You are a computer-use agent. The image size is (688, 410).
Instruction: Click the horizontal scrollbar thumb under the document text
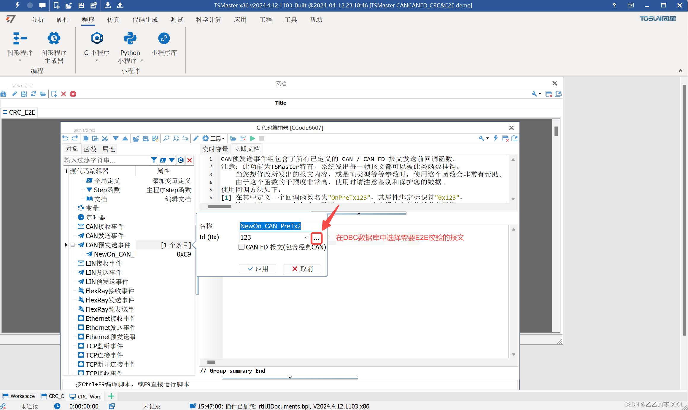click(x=219, y=206)
